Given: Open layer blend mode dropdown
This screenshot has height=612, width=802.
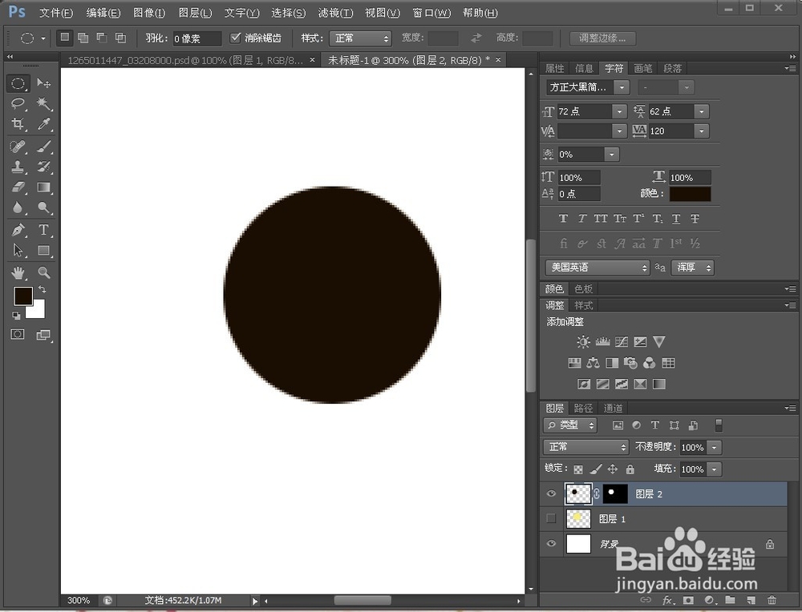Looking at the screenshot, I should [x=585, y=447].
